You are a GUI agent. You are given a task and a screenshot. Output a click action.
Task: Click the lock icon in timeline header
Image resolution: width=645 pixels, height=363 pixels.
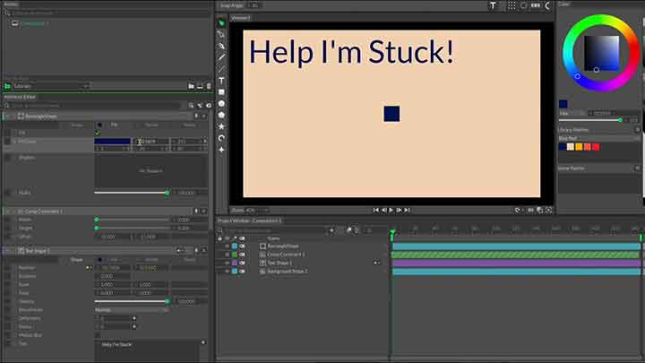pyautogui.click(x=219, y=238)
